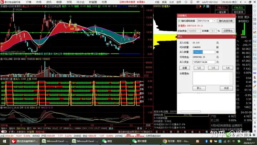Click the Bluetooth icon in system tray
This screenshot has width=257, height=145.
tap(207, 141)
